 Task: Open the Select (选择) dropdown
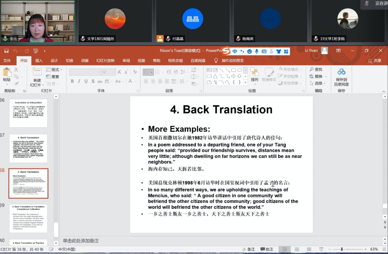click(317, 83)
